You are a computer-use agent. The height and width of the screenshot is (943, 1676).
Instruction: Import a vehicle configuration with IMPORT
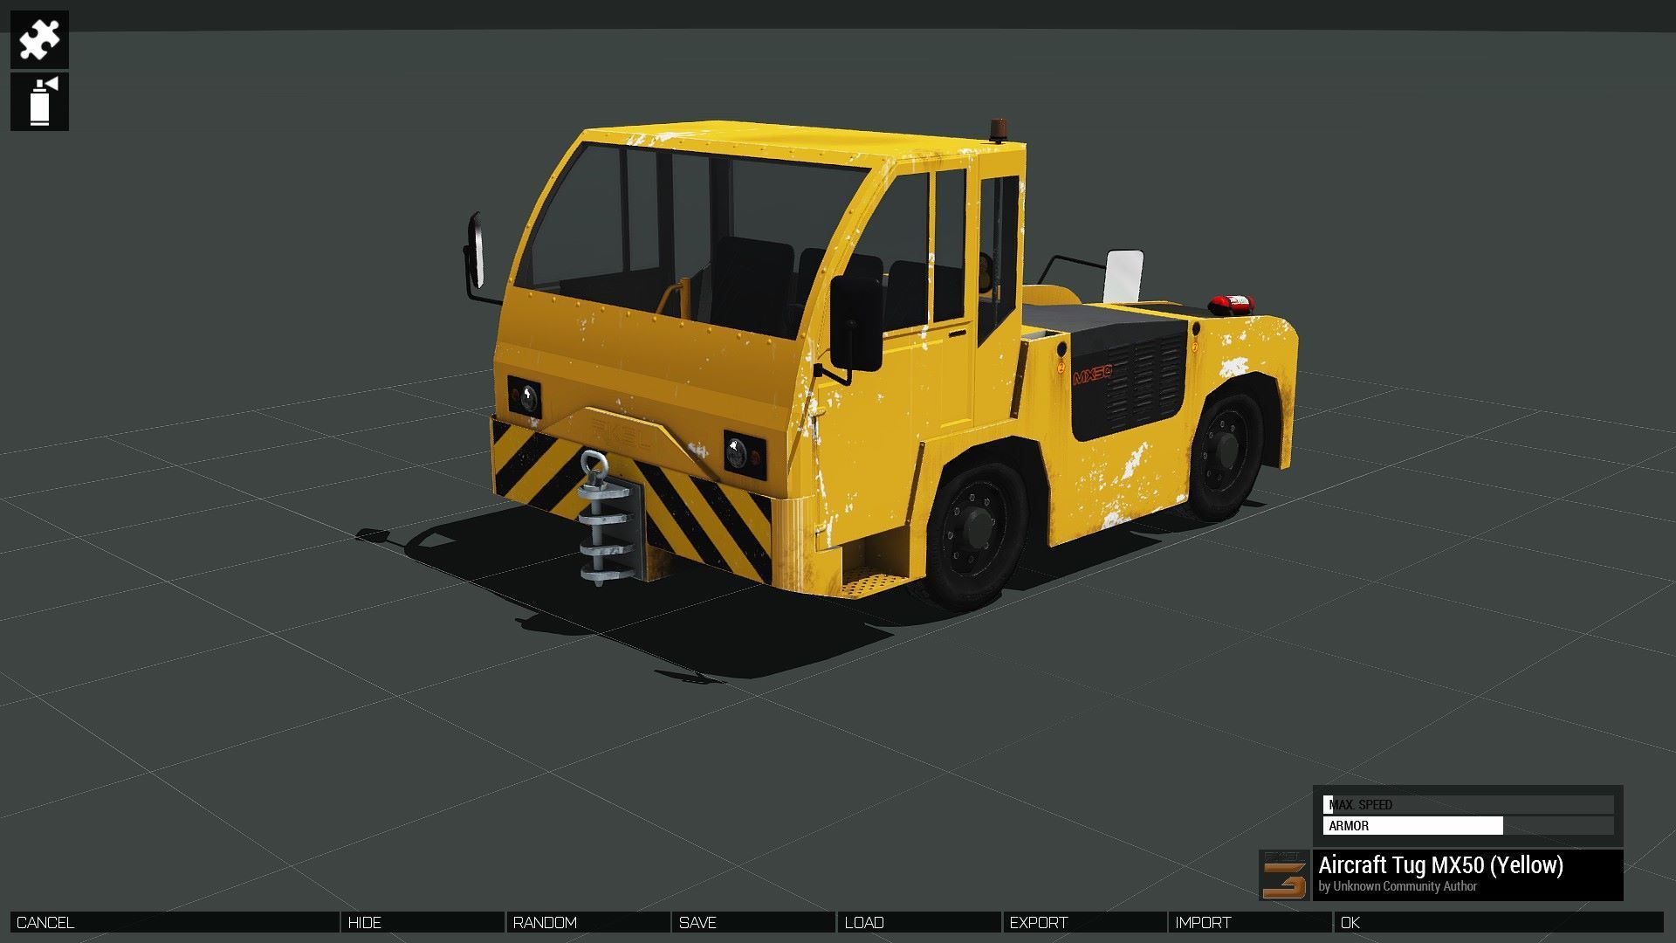1250,922
